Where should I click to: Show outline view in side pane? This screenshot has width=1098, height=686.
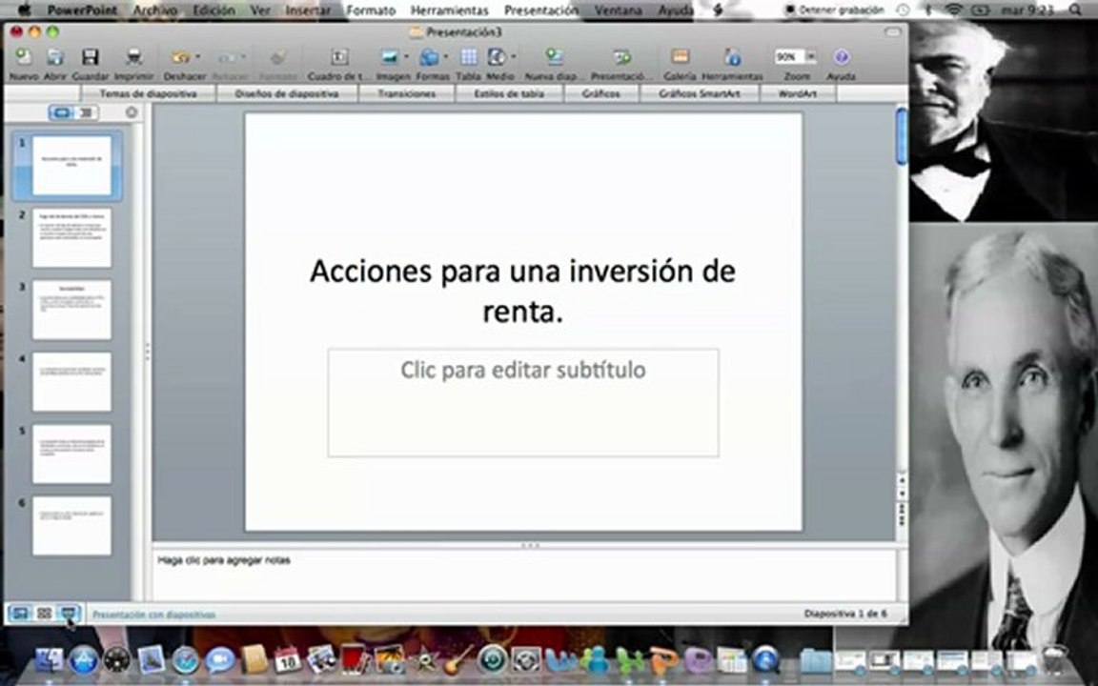tap(86, 112)
